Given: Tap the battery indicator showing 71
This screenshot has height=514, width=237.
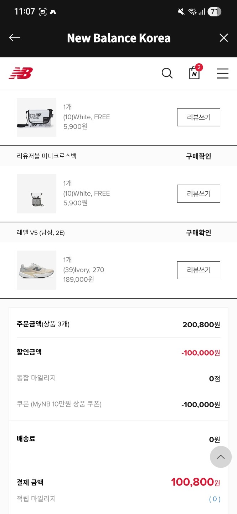Looking at the screenshot, I should coord(214,12).
